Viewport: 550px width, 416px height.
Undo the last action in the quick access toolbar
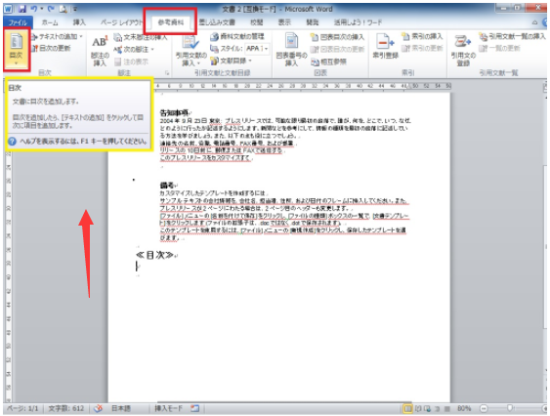34,9
